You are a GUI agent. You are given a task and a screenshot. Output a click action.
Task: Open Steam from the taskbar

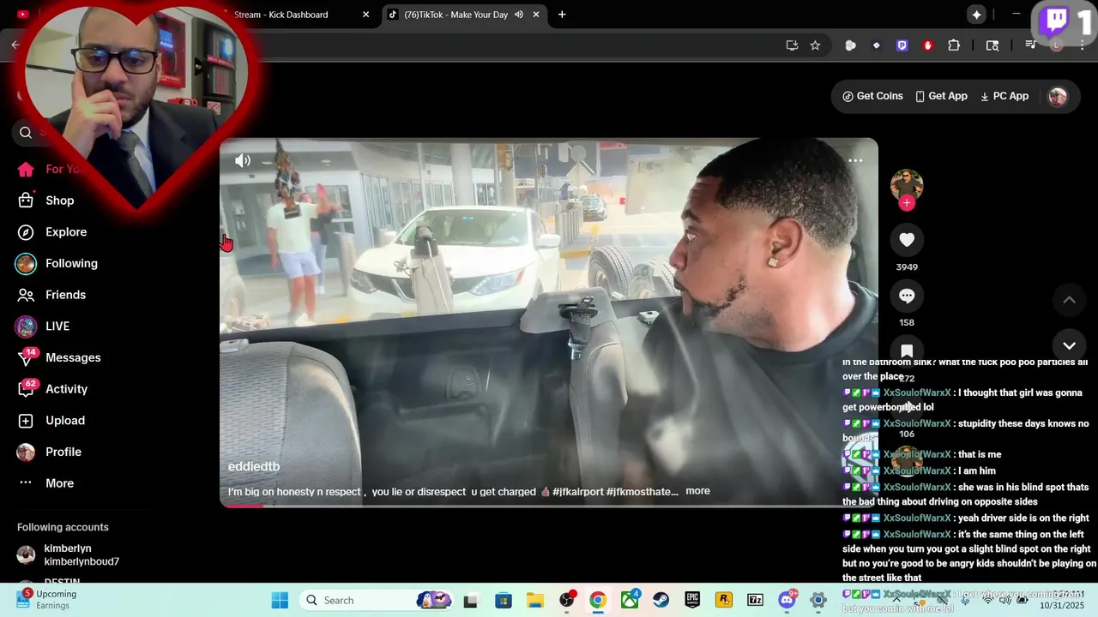(661, 600)
